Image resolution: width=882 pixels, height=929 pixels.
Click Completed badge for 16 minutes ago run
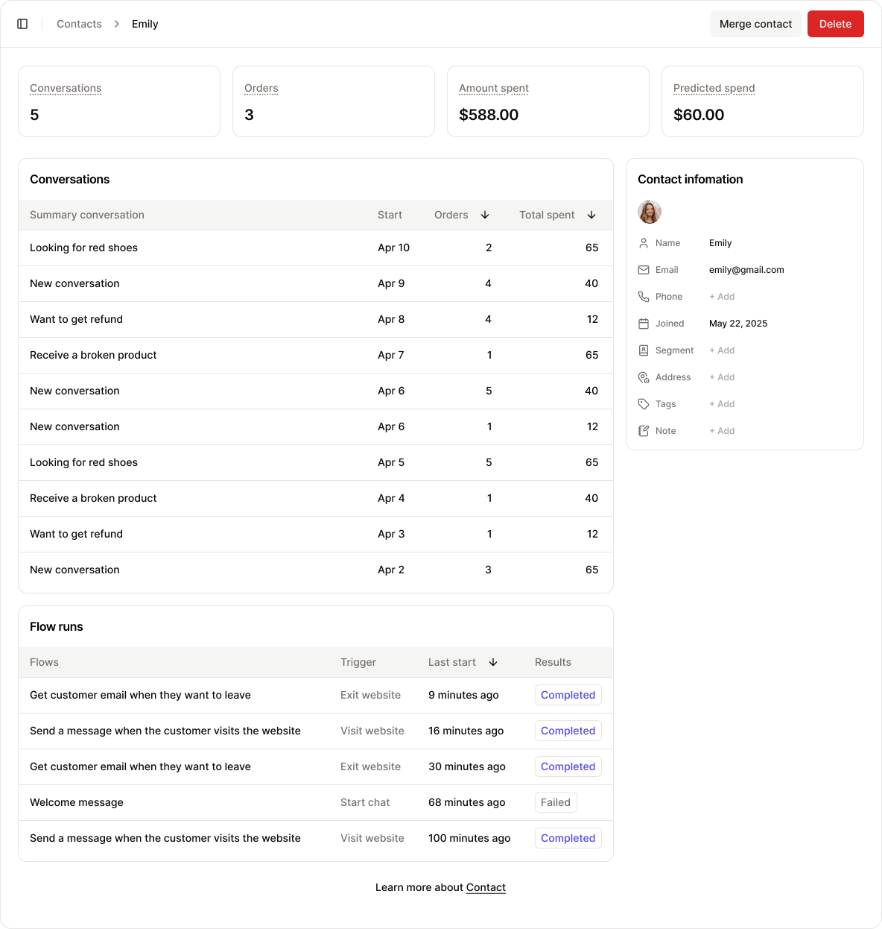[x=568, y=731]
